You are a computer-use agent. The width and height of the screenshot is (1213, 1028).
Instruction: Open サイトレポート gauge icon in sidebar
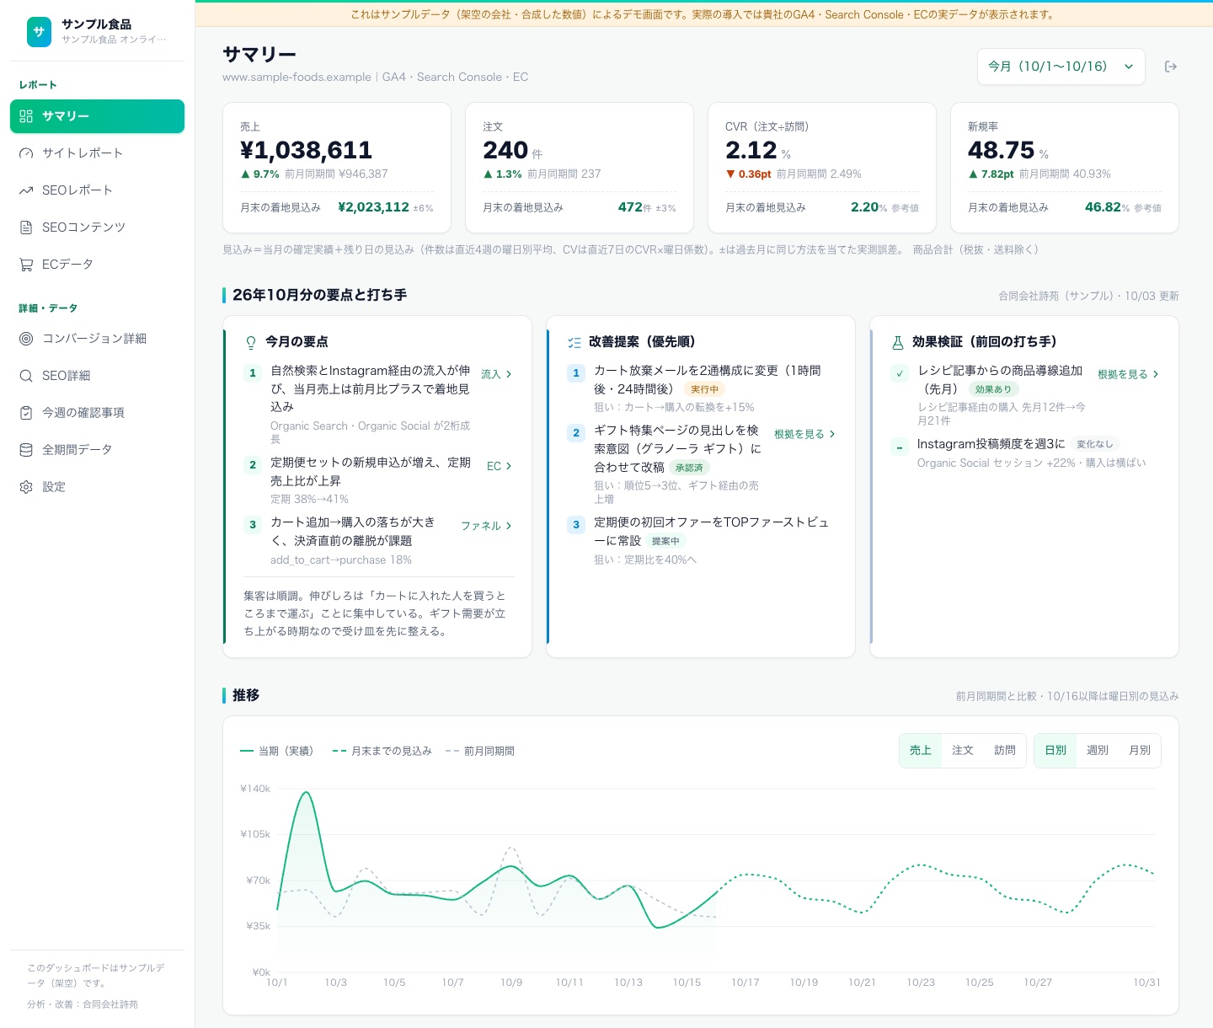[x=26, y=153]
